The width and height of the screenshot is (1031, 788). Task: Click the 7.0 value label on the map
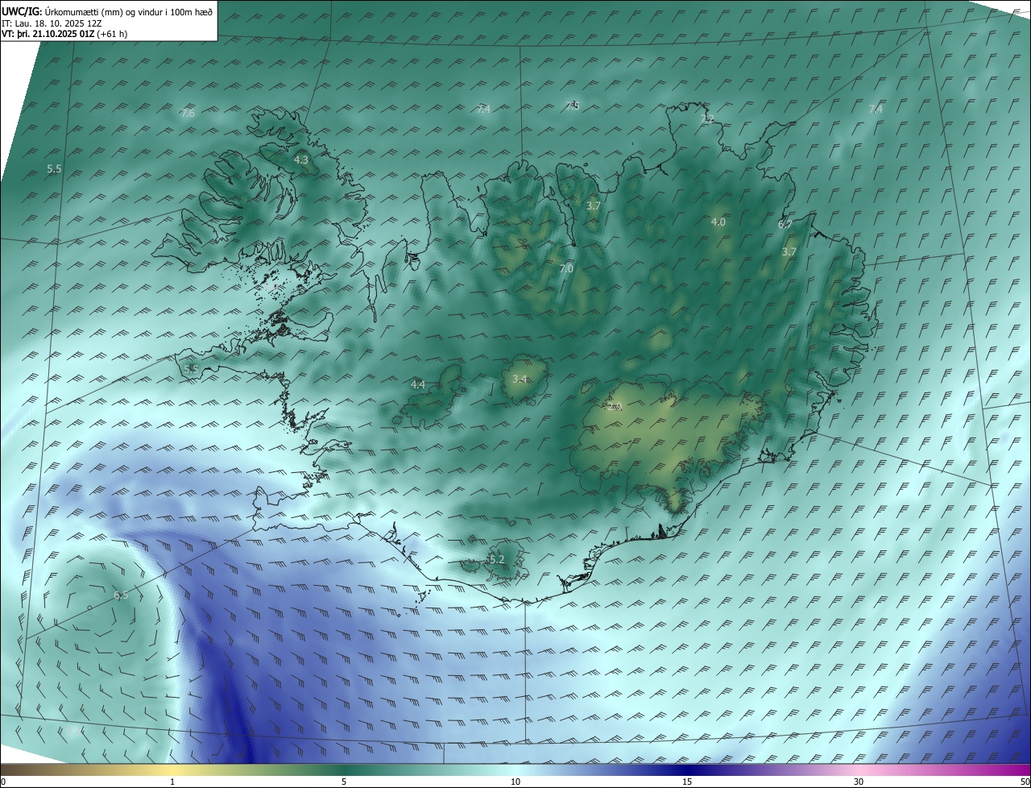coord(566,268)
